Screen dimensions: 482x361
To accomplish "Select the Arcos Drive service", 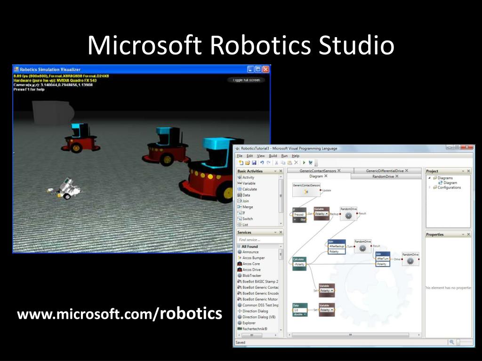I will coord(249,269).
